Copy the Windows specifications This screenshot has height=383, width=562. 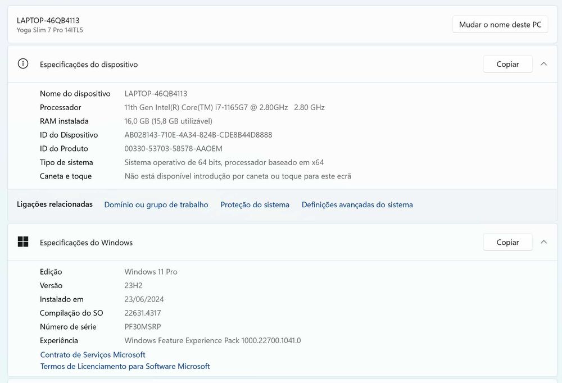pyautogui.click(x=507, y=242)
